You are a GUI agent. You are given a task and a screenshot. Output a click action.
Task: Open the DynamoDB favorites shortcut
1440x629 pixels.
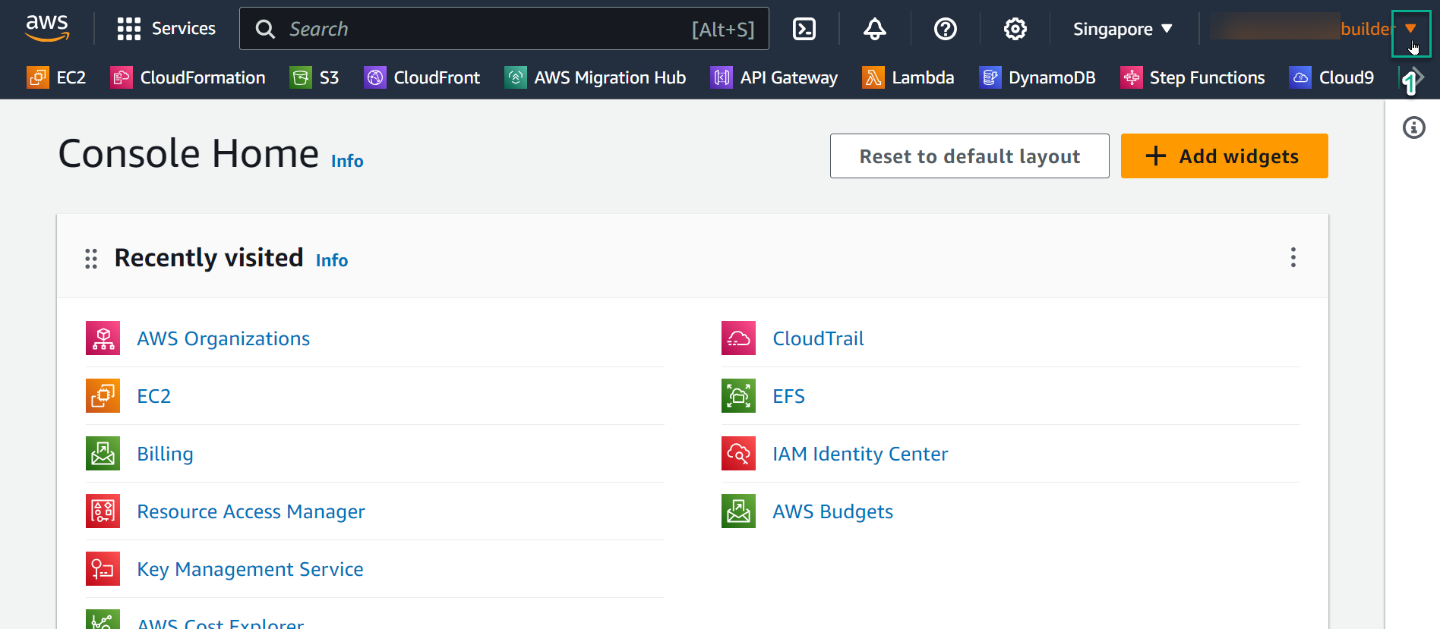(1037, 77)
